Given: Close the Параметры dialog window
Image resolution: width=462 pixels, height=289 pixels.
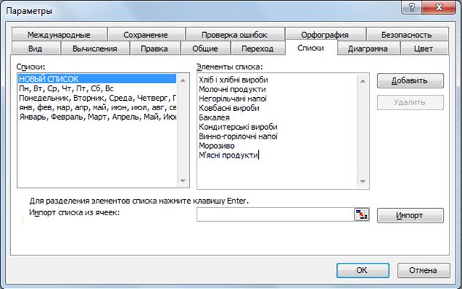Looking at the screenshot, I should click(439, 7).
